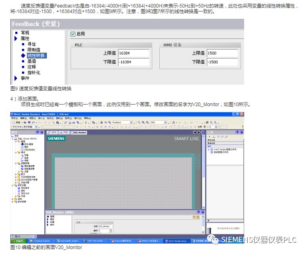Expand the 事件 node arrow

[16, 78]
